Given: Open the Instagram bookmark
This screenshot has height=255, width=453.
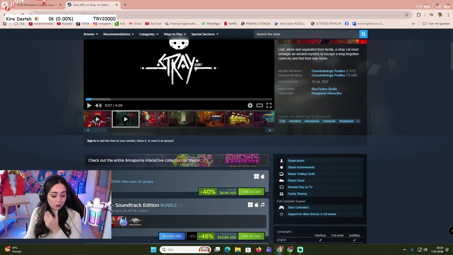Looking at the screenshot, I should [x=102, y=24].
